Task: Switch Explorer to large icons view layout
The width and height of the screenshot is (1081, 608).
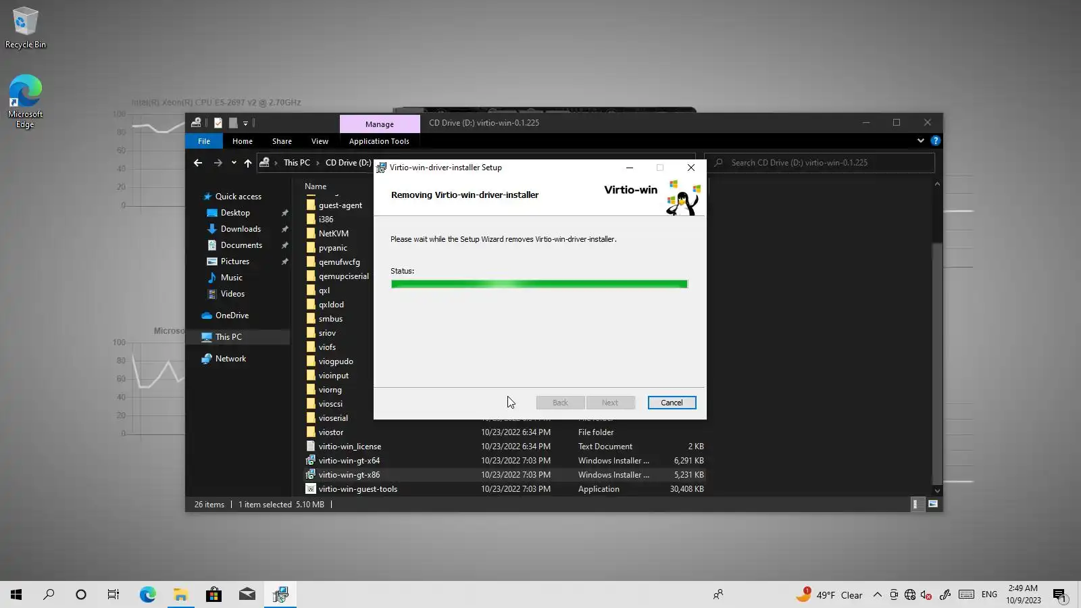Action: [x=933, y=504]
